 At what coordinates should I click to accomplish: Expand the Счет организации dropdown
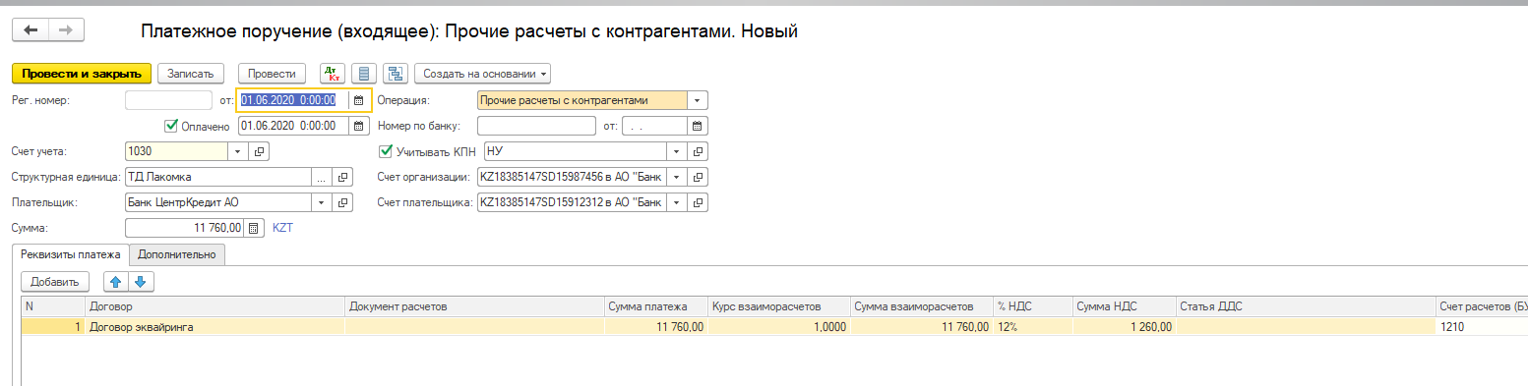coord(676,177)
